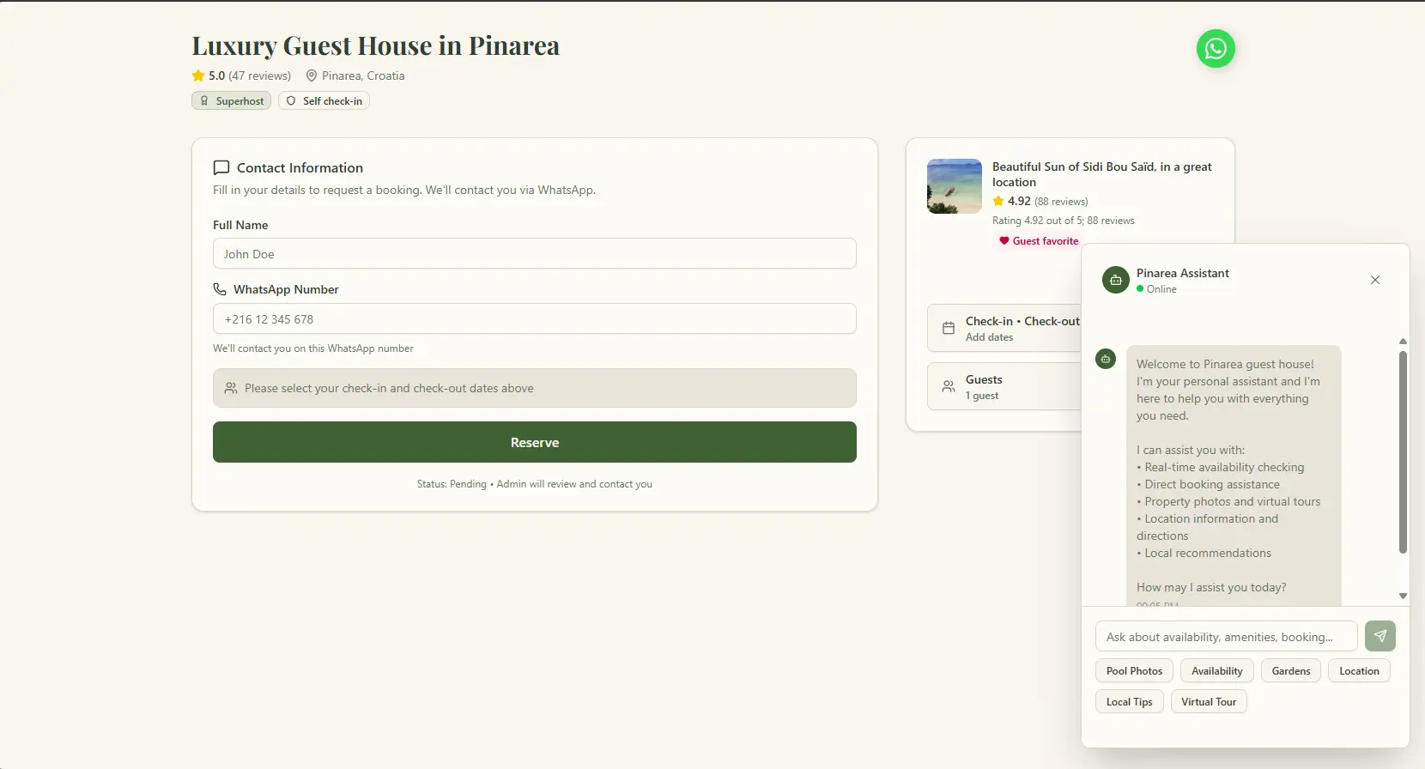Click the calendar icon beside Check-in
This screenshot has height=769, width=1425.
pos(949,328)
